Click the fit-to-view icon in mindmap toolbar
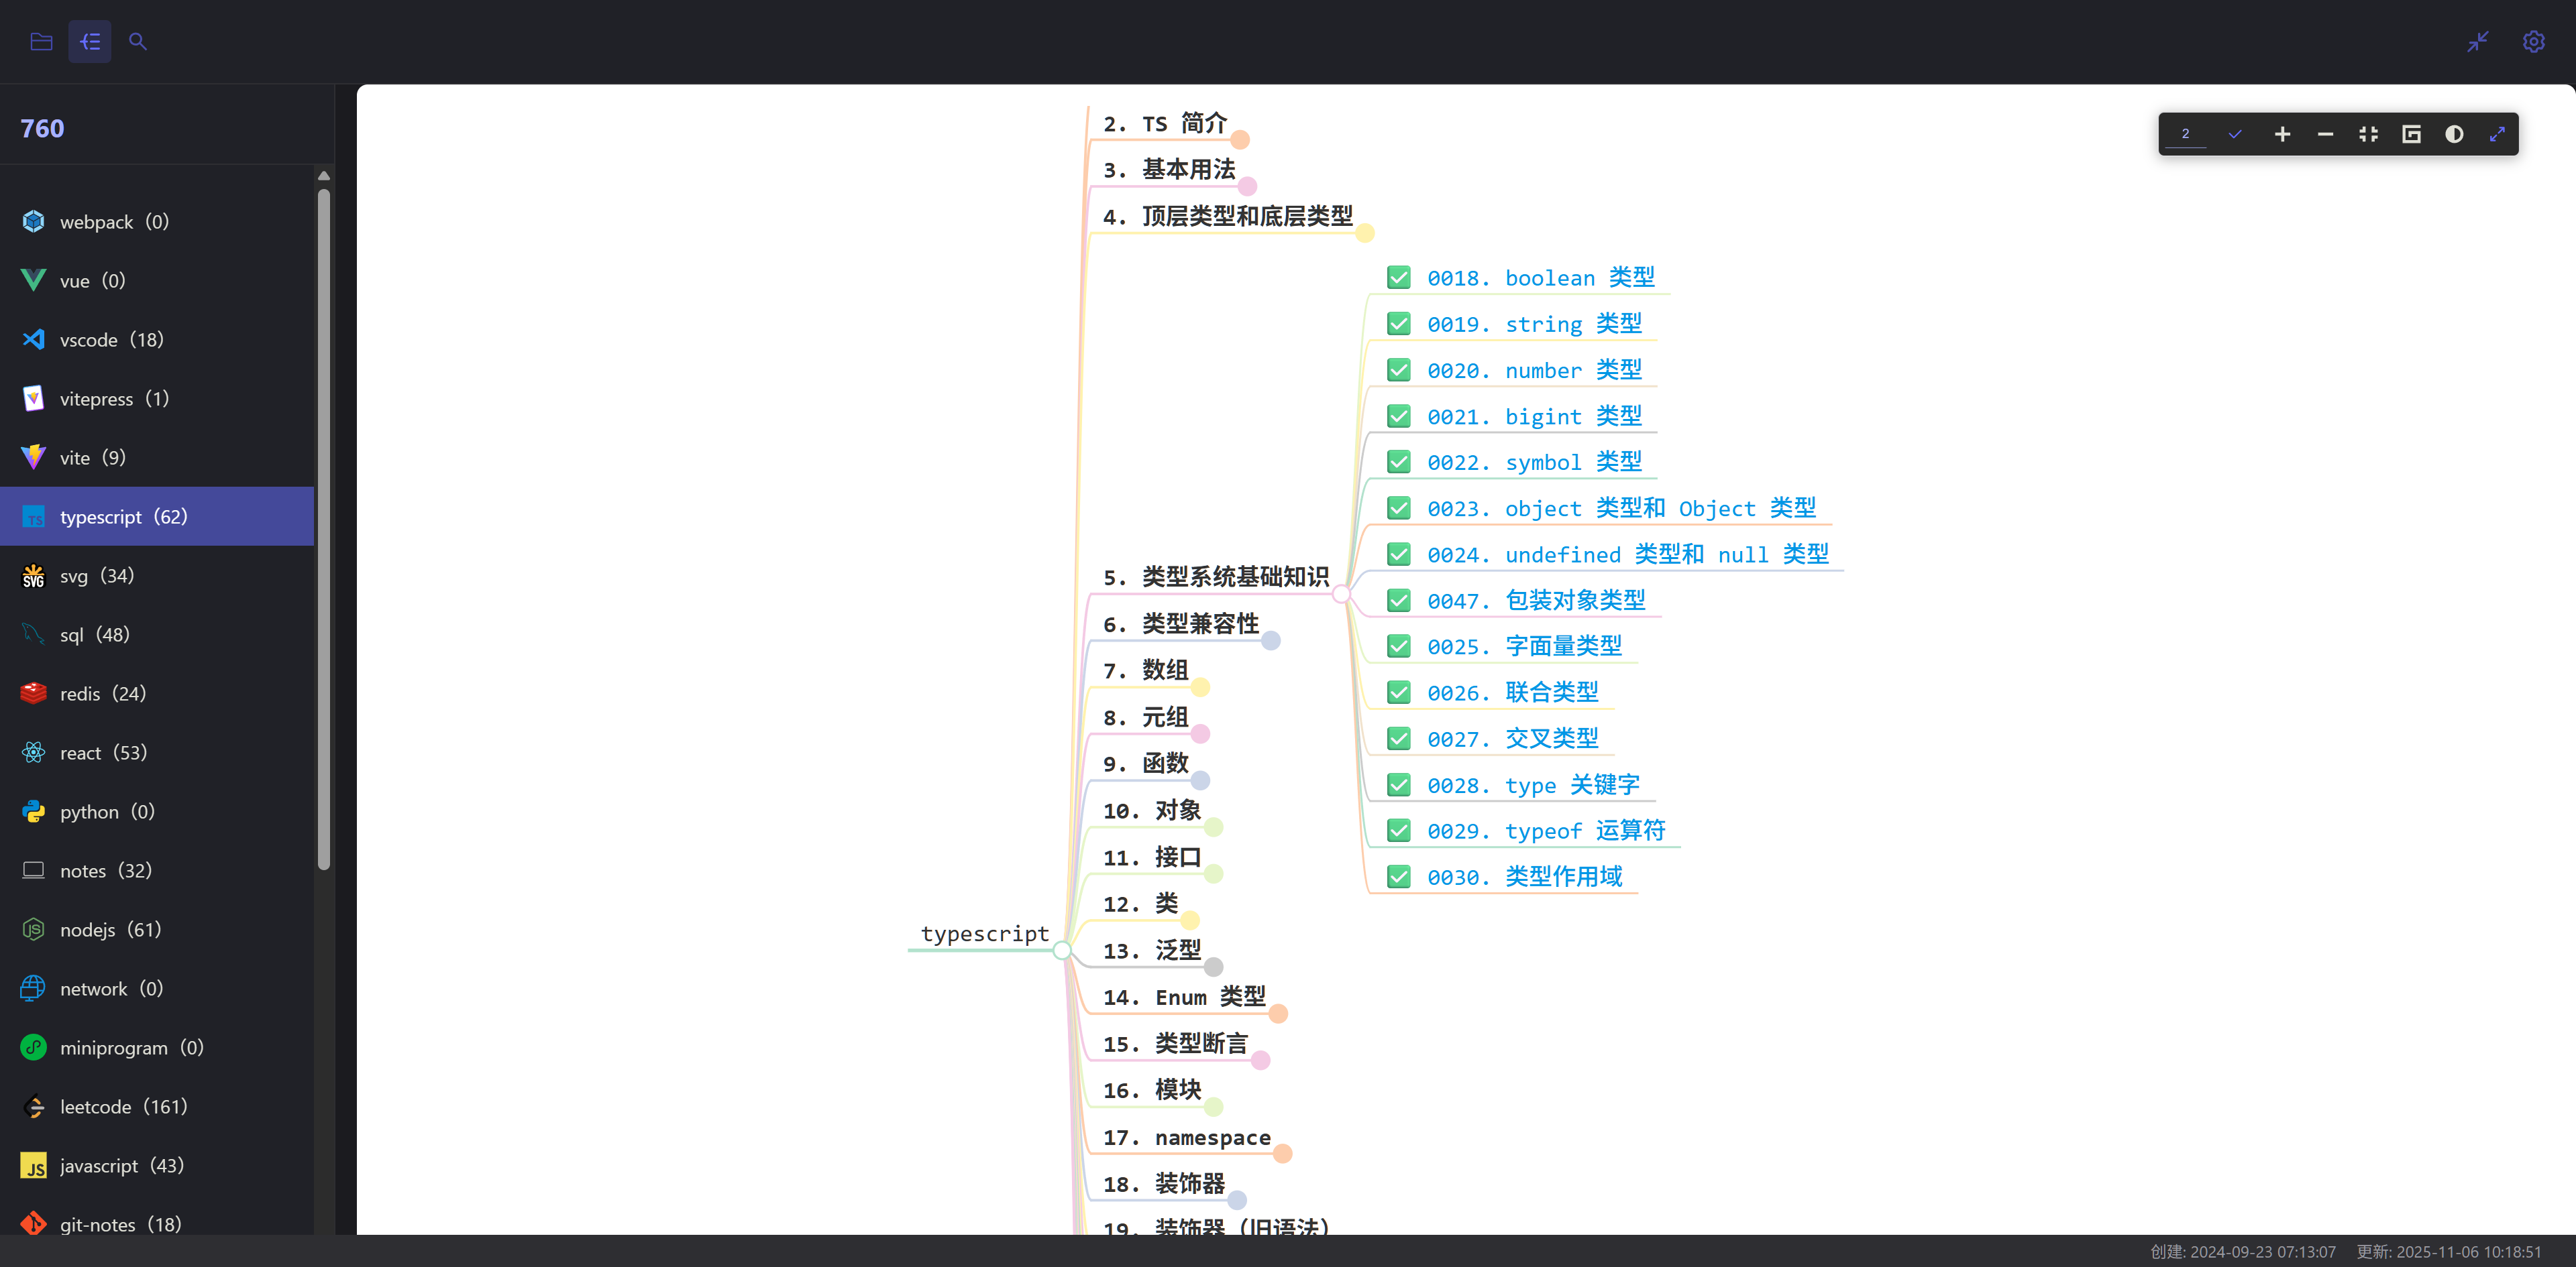 point(2368,134)
